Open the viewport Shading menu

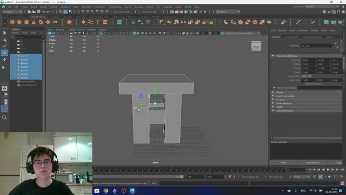pyautogui.click(x=60, y=29)
